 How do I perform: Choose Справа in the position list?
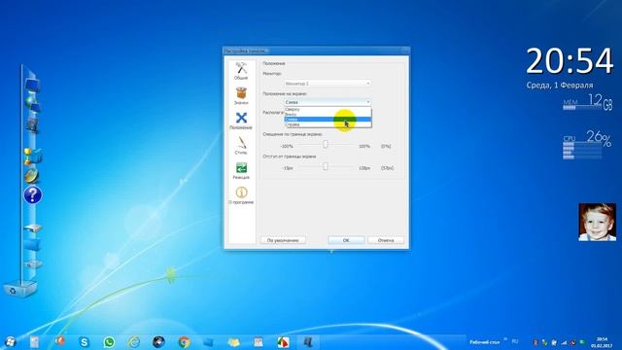click(x=328, y=124)
